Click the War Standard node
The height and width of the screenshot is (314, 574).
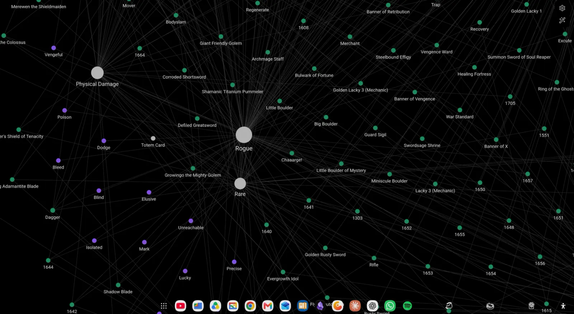(x=460, y=110)
